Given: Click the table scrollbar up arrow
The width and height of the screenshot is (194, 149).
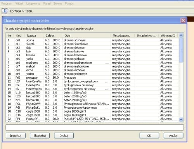Looking at the screenshot, I should 181,35.
